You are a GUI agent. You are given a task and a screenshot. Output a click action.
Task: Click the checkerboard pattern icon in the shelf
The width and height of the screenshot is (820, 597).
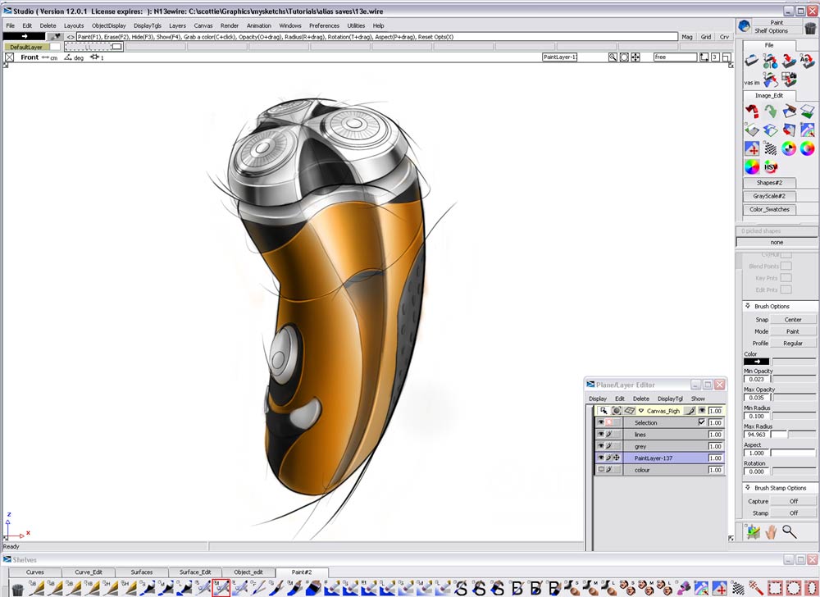coord(772,148)
